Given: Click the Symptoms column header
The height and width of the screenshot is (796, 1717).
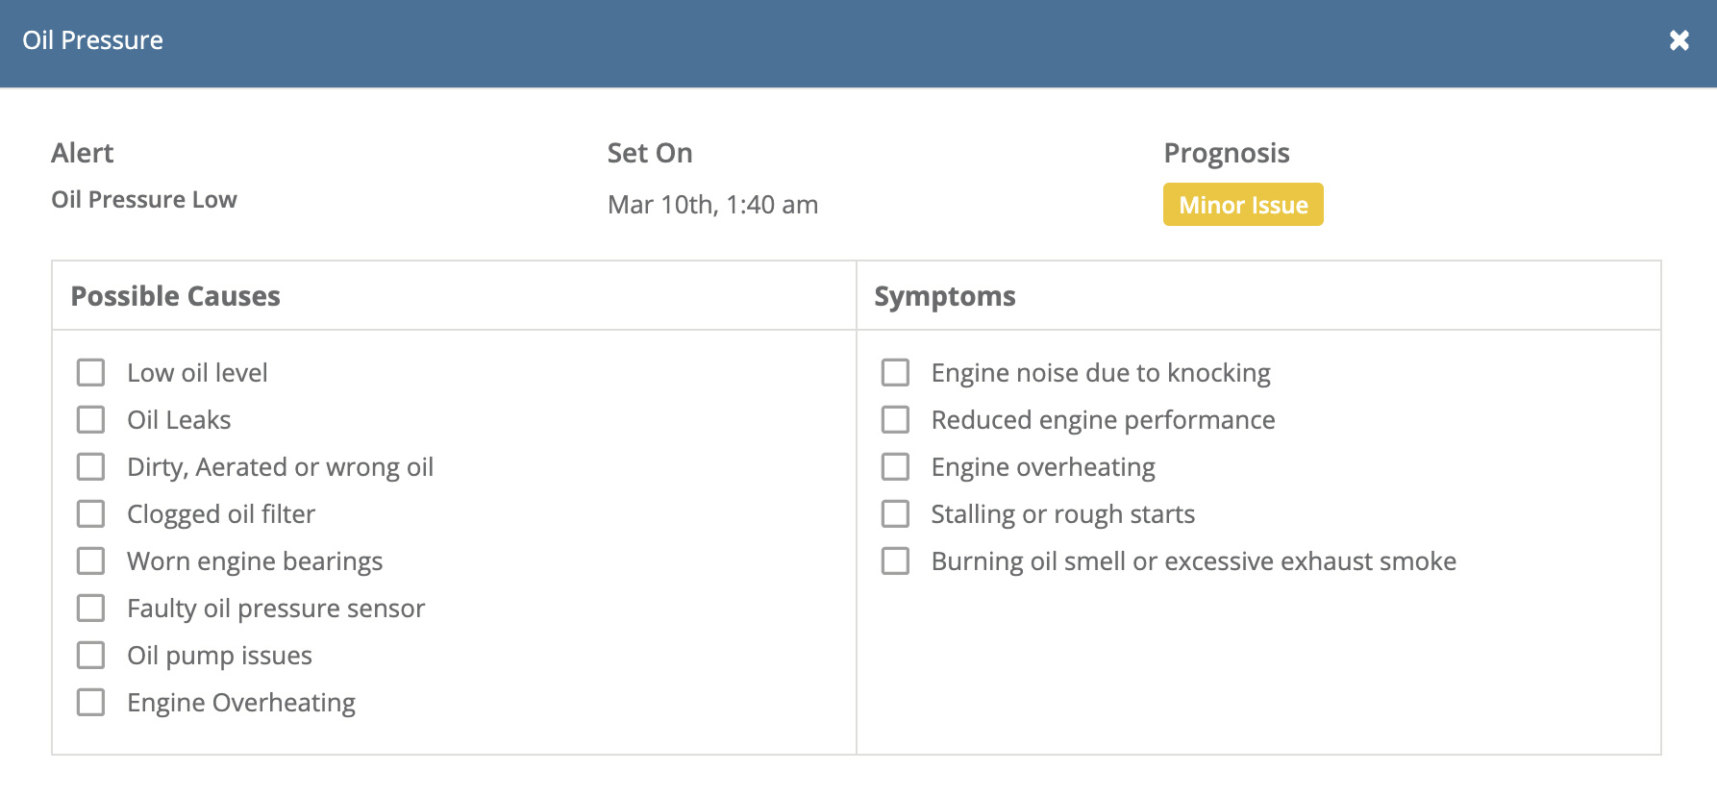Looking at the screenshot, I should [944, 296].
